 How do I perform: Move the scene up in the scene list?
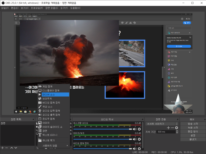point(12,148)
